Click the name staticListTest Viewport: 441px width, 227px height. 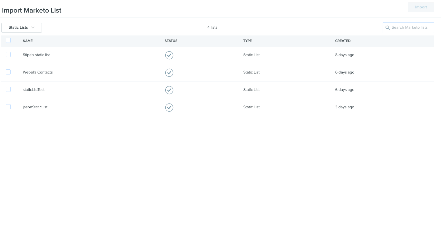pyautogui.click(x=34, y=90)
